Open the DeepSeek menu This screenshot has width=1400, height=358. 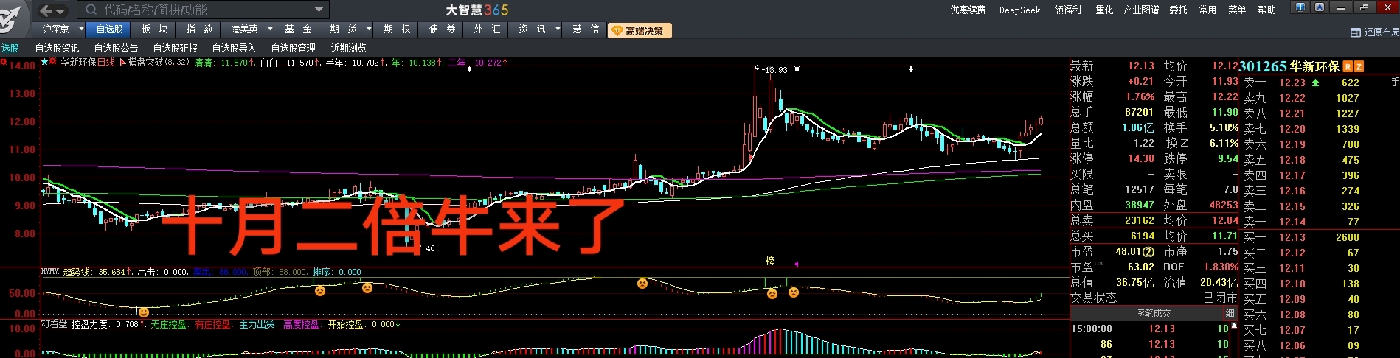[x=1019, y=10]
